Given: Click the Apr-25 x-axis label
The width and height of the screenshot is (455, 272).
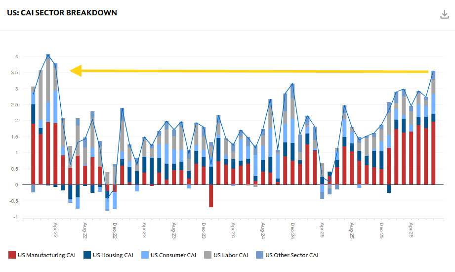Looking at the screenshot, I should click(x=322, y=230).
